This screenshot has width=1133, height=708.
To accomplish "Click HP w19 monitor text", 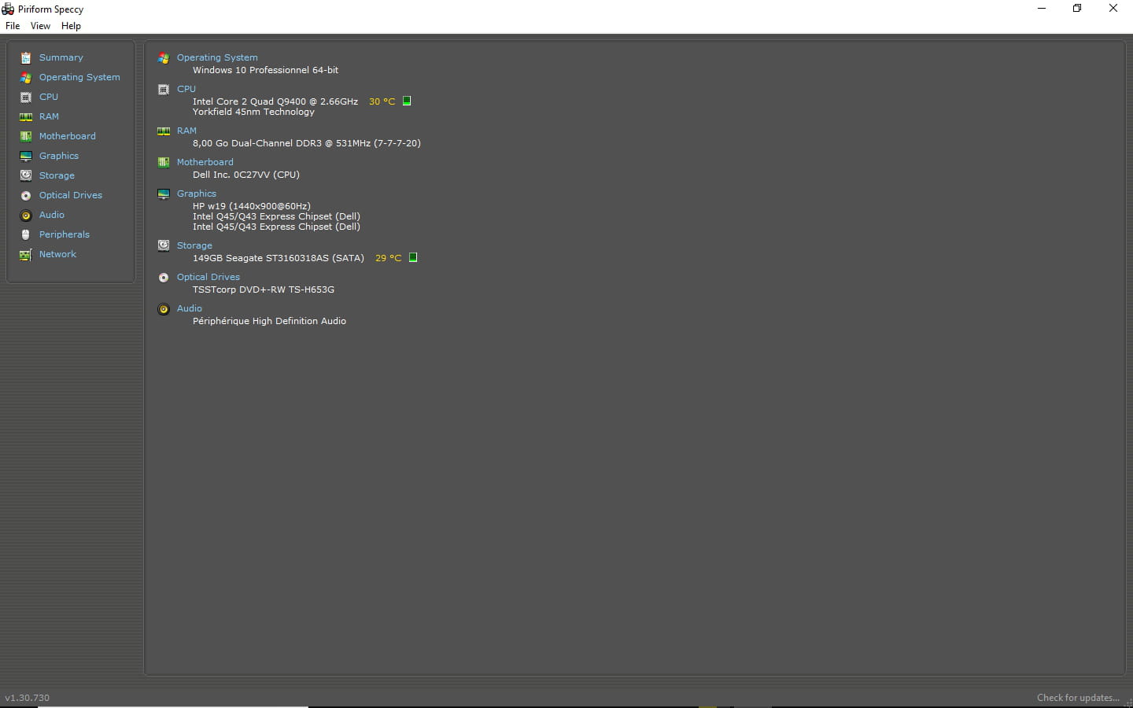I will click(252, 206).
